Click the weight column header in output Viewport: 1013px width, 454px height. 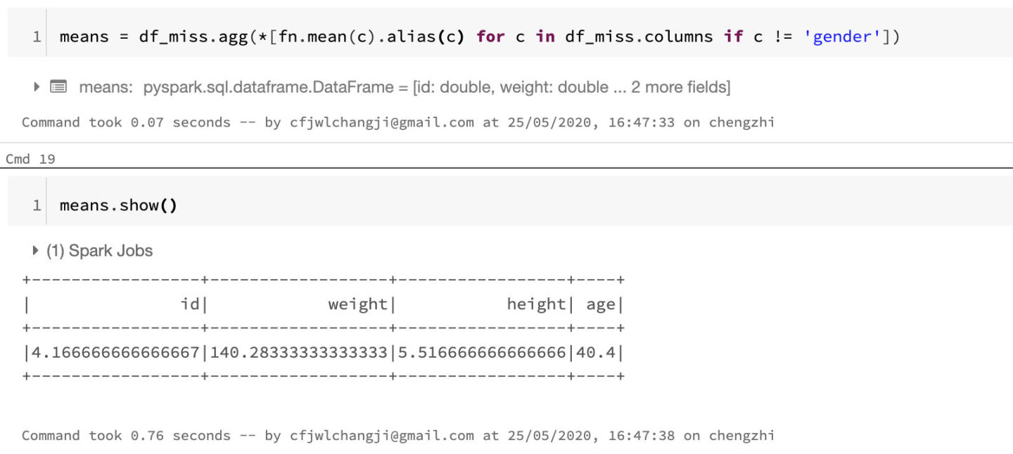coord(357,304)
